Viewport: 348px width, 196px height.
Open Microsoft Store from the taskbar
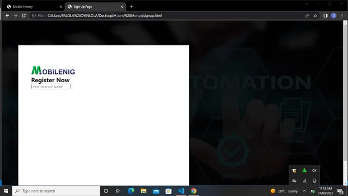click(168, 191)
